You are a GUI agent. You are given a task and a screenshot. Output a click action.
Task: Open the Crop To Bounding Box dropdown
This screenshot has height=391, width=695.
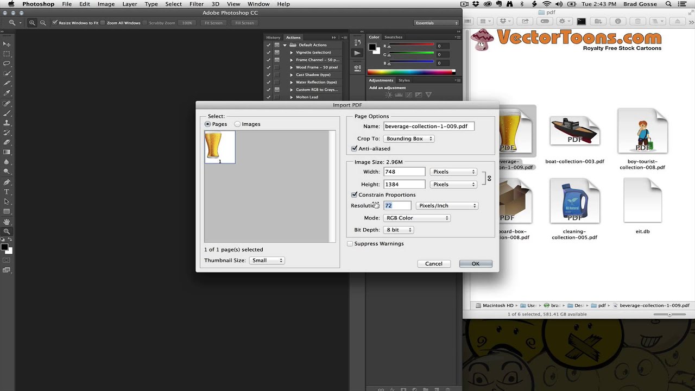pos(408,138)
